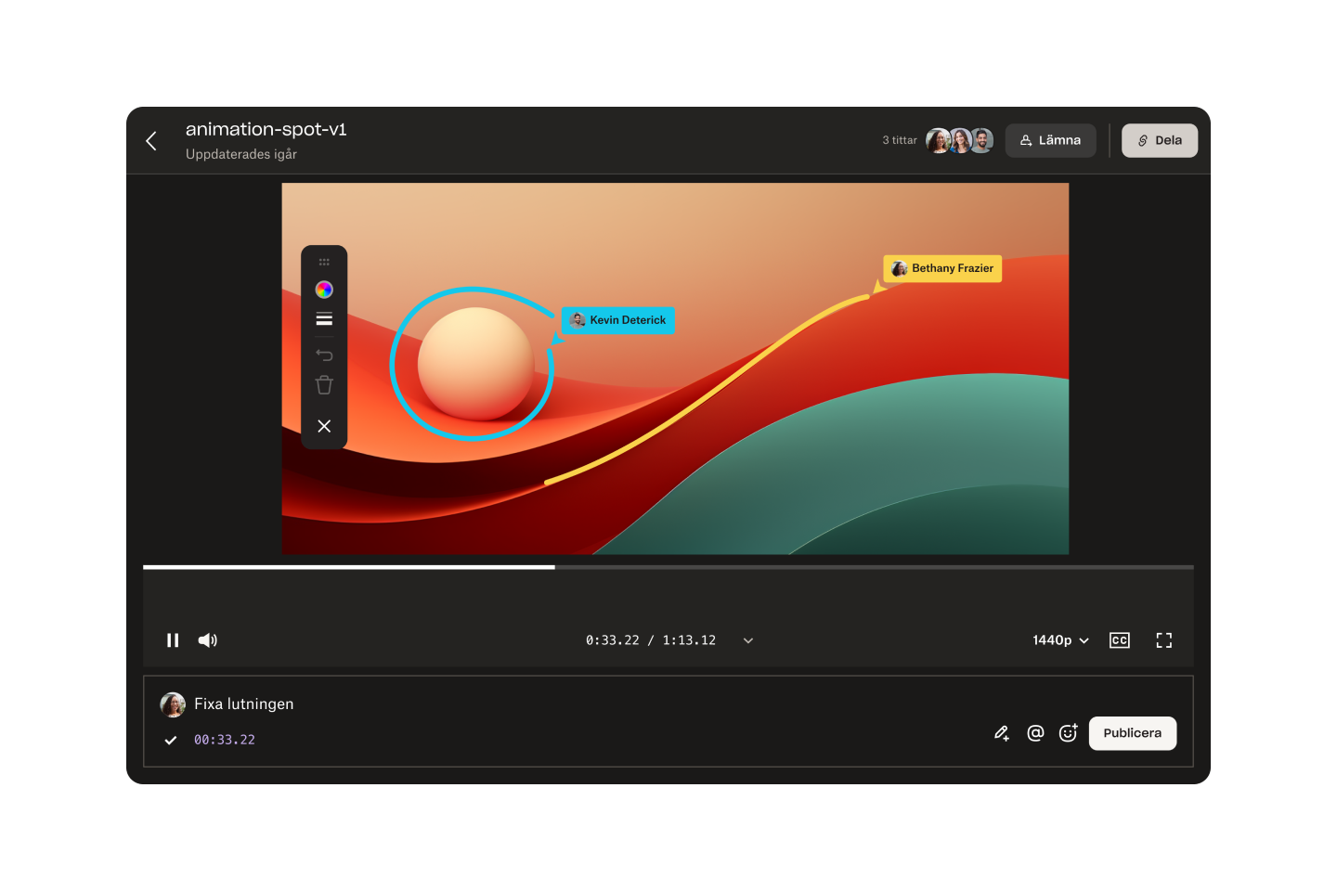Click the Publicera button
The image size is (1337, 891).
pyautogui.click(x=1133, y=733)
